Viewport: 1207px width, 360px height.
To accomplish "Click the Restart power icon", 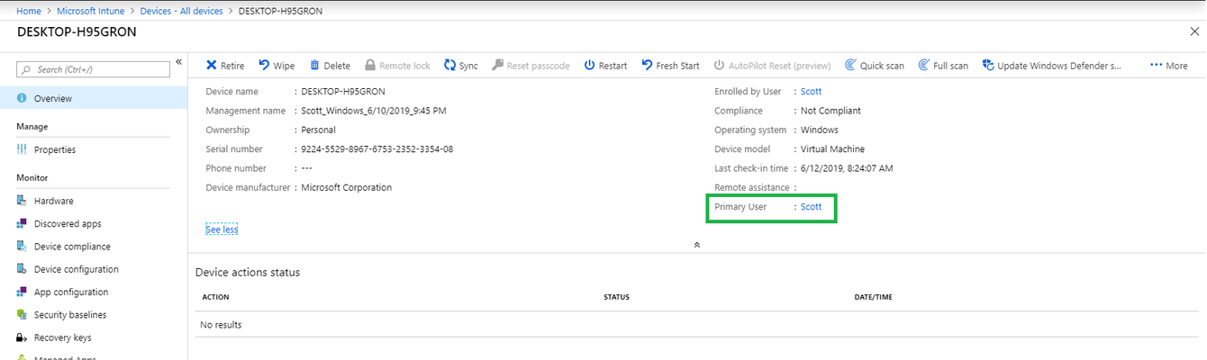I will [x=589, y=65].
